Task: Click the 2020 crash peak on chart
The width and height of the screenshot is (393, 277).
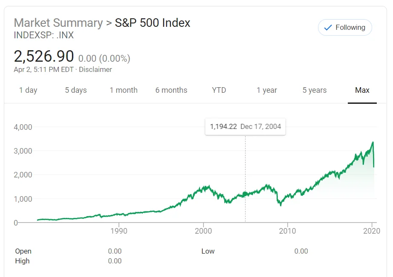Action: pos(373,143)
